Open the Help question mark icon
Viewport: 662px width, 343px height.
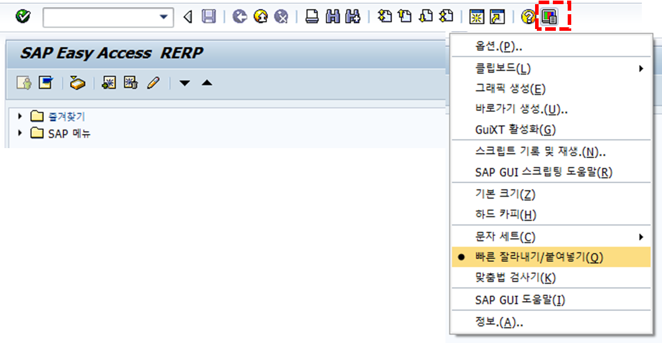[528, 17]
